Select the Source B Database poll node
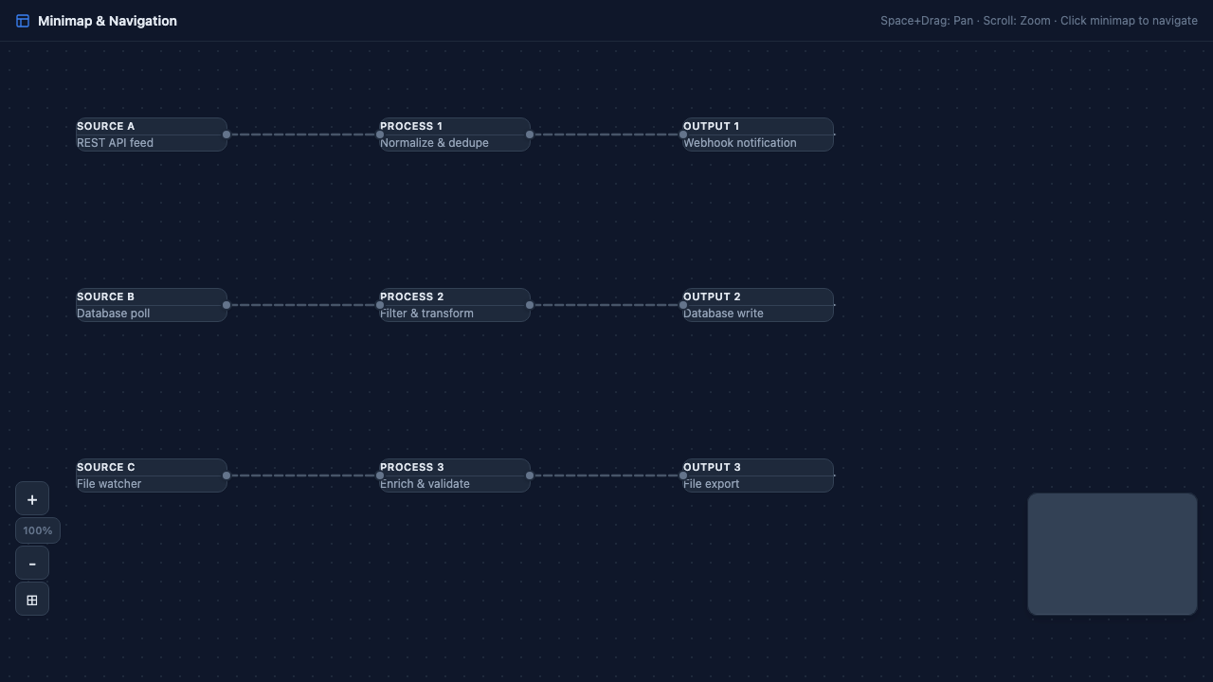Viewport: 1213px width, 682px height. [x=152, y=305]
